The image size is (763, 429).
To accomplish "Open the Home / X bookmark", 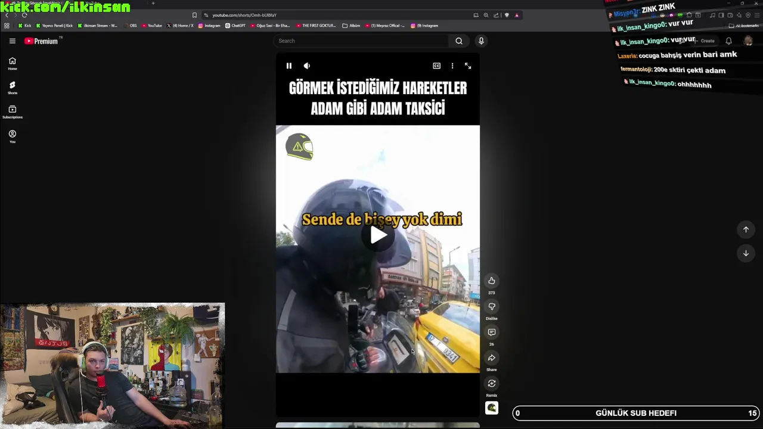I will [180, 26].
